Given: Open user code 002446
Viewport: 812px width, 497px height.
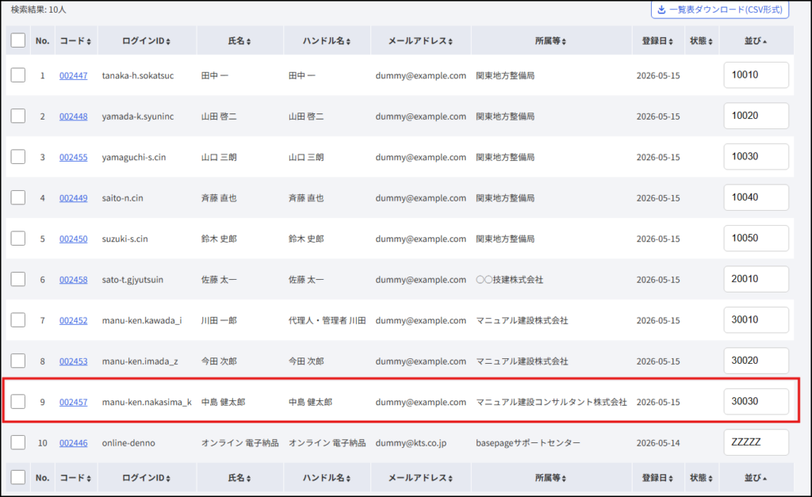Looking at the screenshot, I should pyautogui.click(x=73, y=443).
